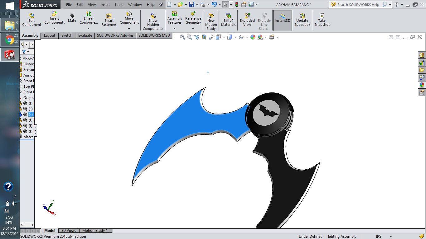
Task: Click the Display Style cube icon
Action: (230, 37)
